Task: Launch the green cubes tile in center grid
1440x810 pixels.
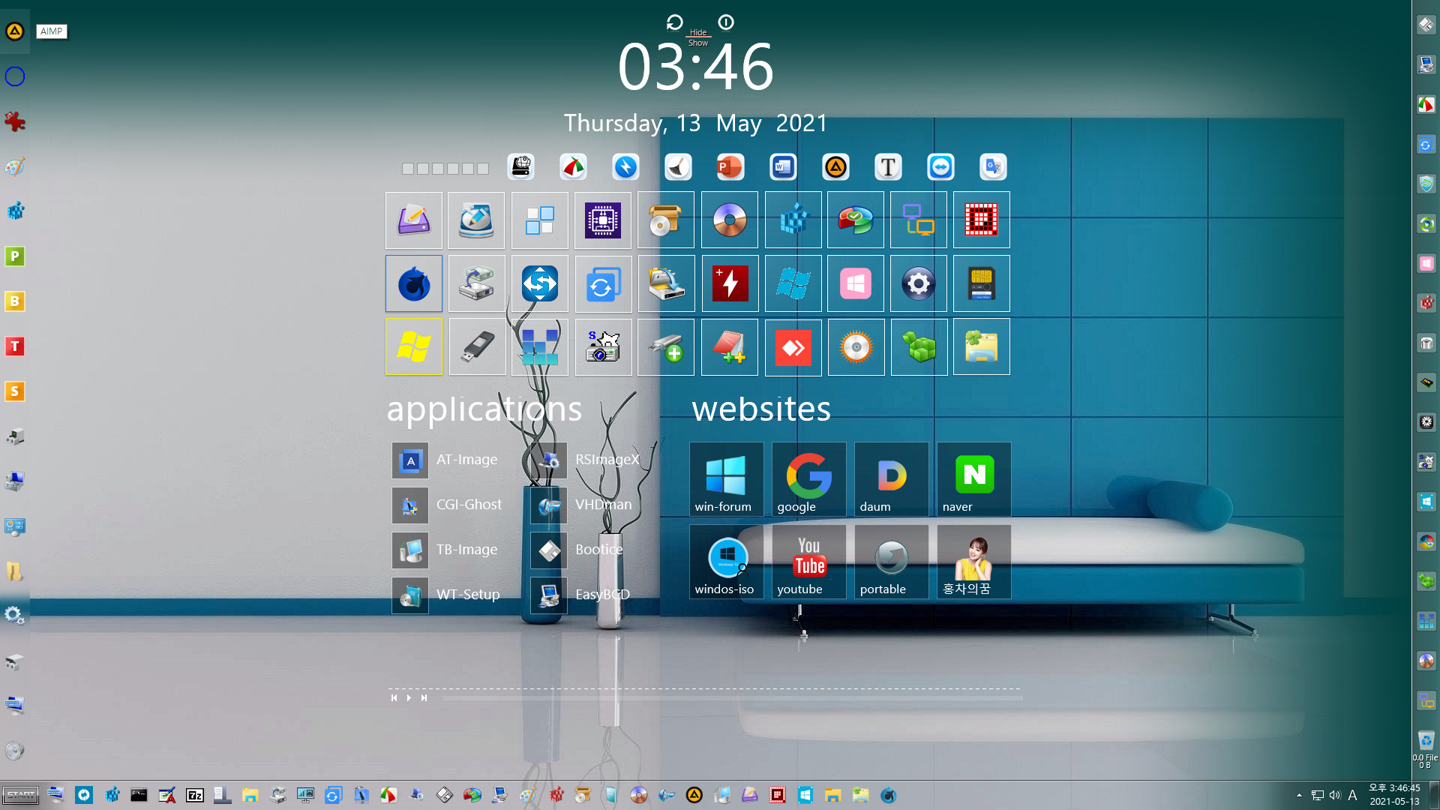Action: [919, 346]
